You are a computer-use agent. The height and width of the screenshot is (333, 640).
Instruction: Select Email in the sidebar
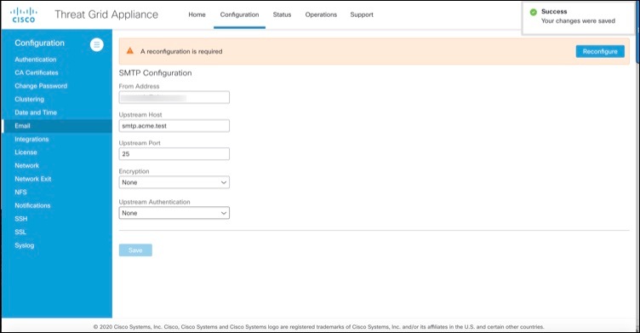[x=57, y=126]
